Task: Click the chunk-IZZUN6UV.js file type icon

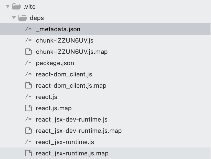Action: [x=28, y=40]
